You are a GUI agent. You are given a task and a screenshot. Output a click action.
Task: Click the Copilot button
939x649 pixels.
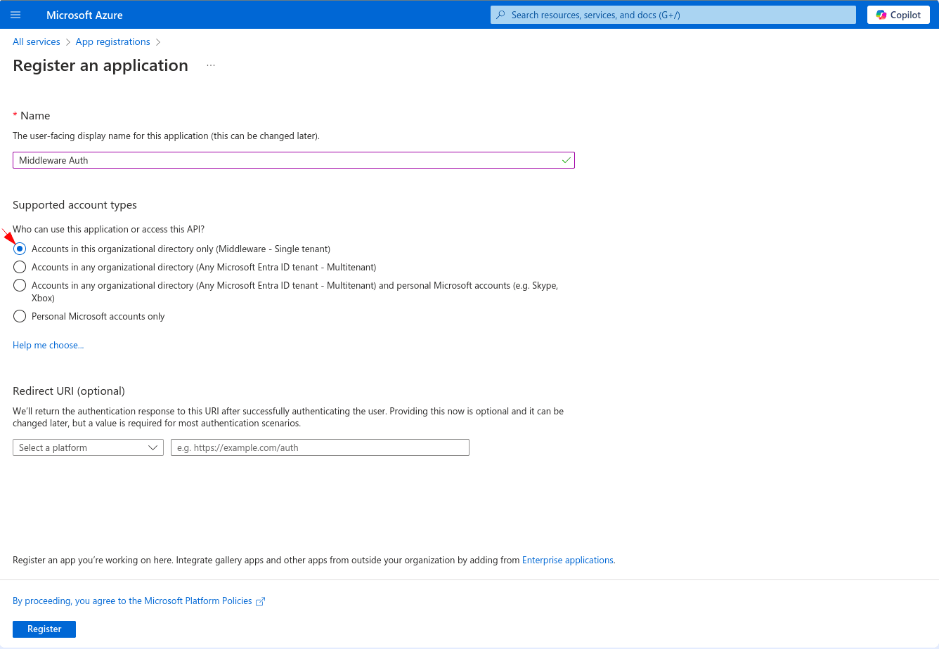click(x=898, y=15)
